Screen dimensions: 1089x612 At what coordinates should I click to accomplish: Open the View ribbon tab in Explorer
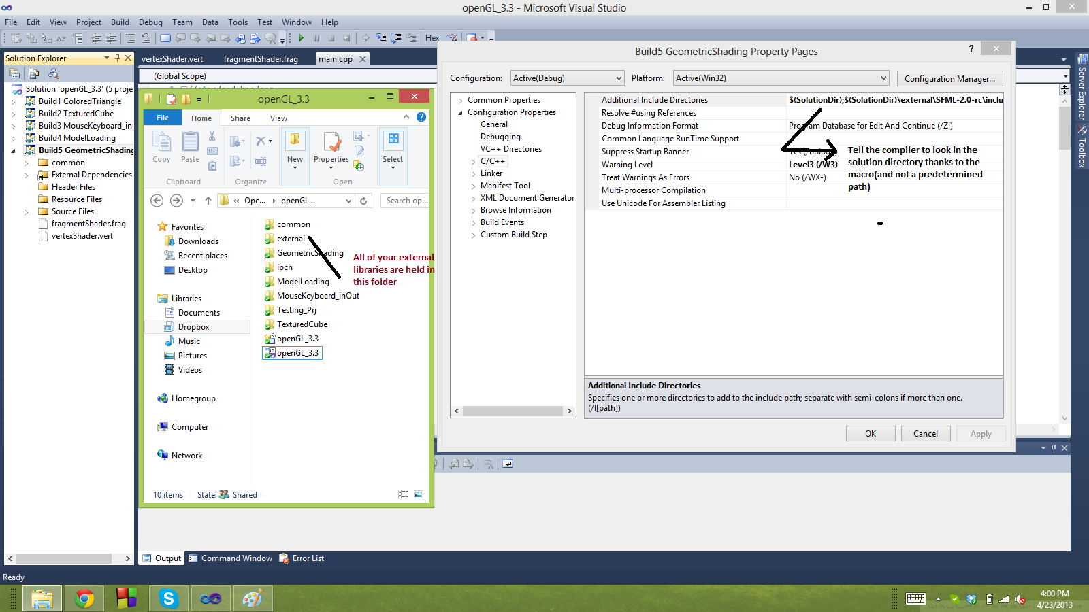click(278, 118)
